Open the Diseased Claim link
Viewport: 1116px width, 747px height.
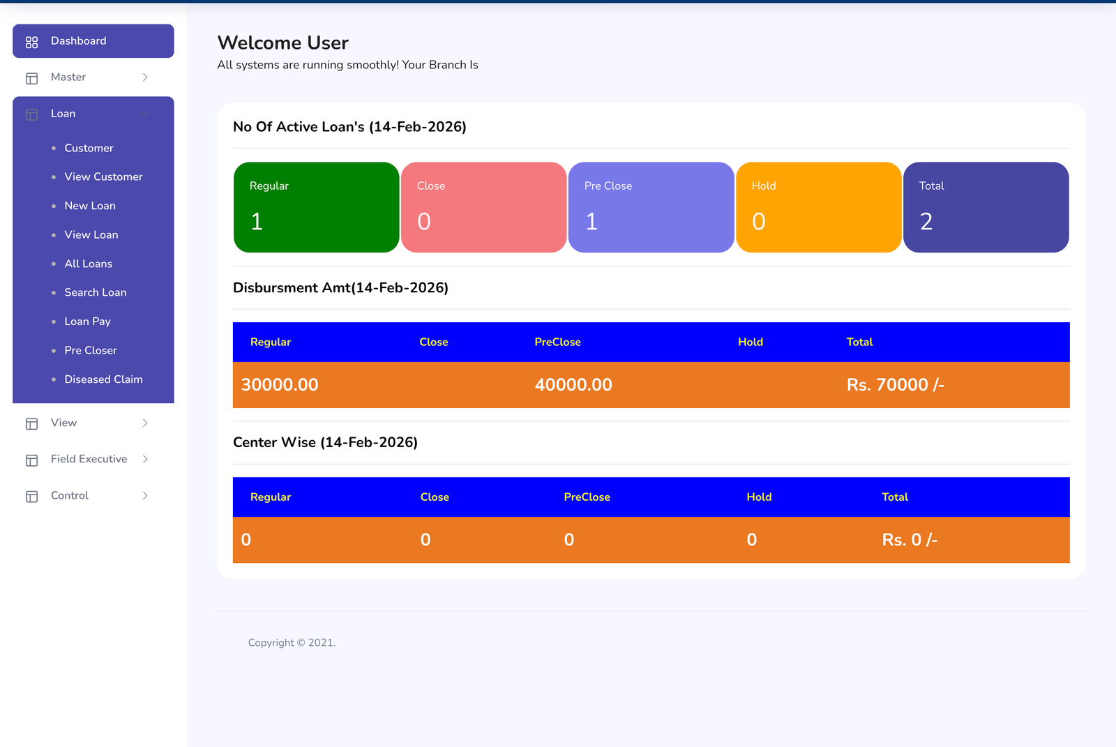(x=103, y=379)
